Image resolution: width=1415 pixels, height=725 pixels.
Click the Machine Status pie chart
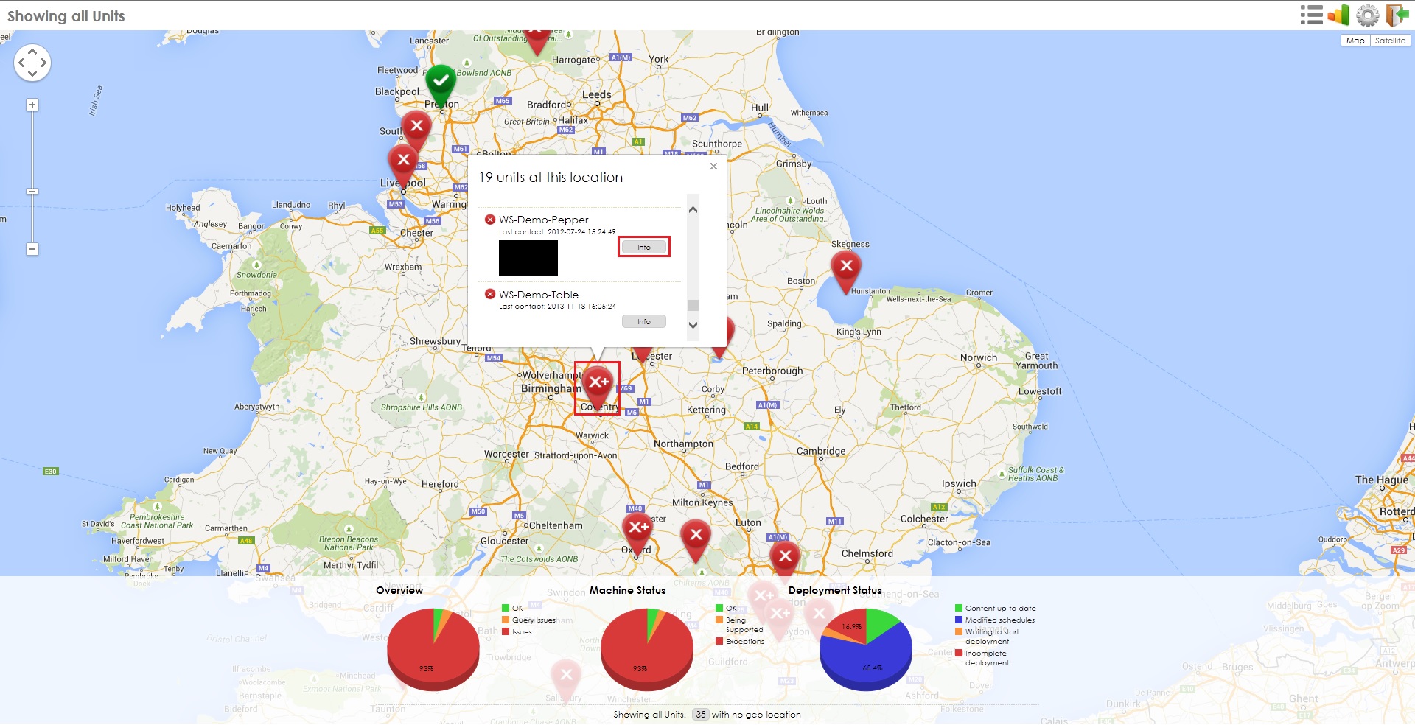647,649
